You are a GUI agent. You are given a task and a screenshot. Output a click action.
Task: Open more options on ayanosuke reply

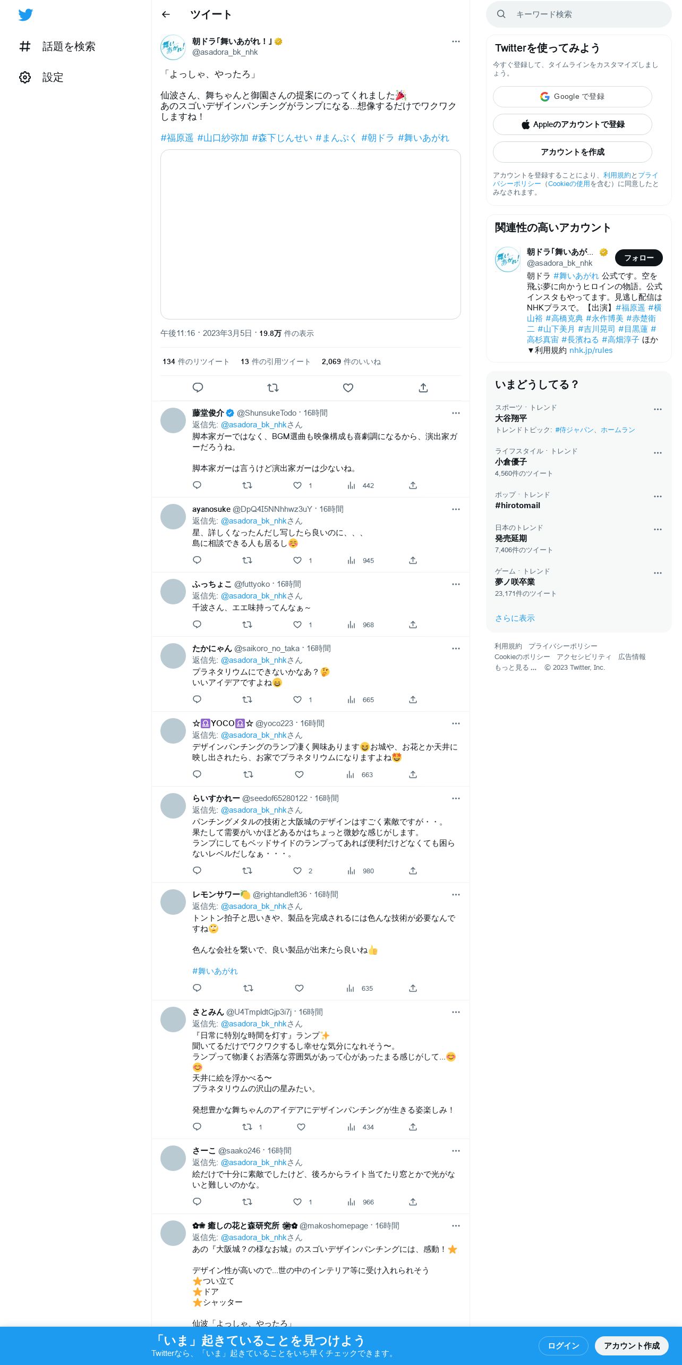point(456,509)
